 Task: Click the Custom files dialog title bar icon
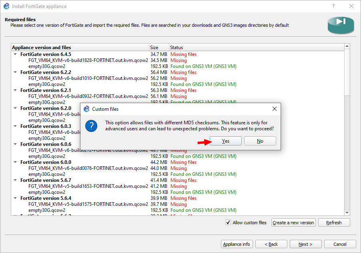point(85,109)
